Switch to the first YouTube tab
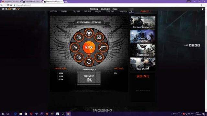 (11, 2)
